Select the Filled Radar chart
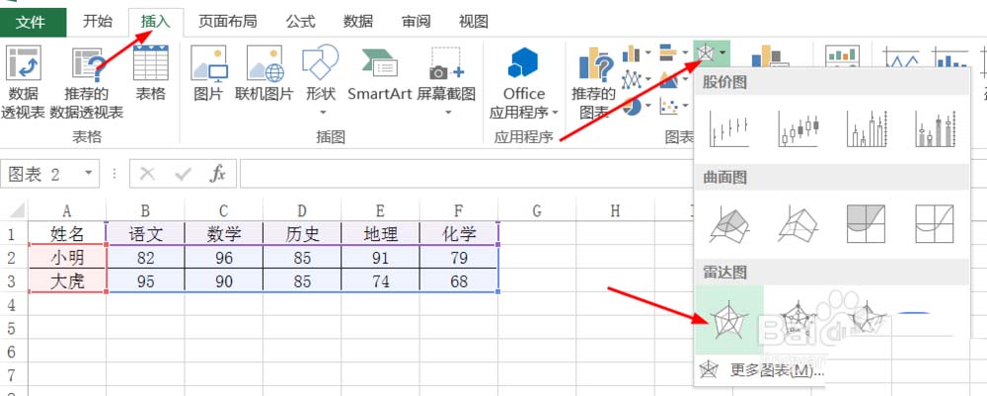The height and width of the screenshot is (396, 987). click(867, 319)
